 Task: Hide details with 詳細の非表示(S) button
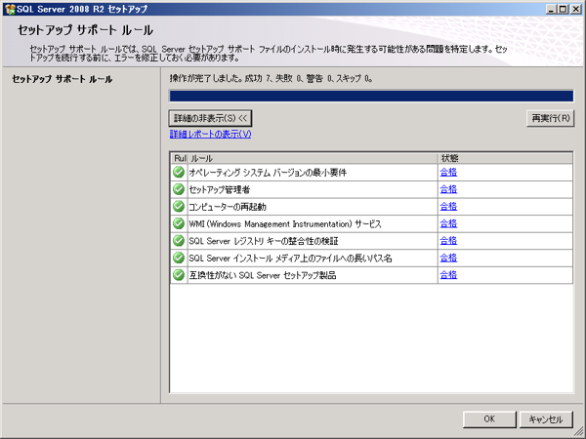point(210,118)
